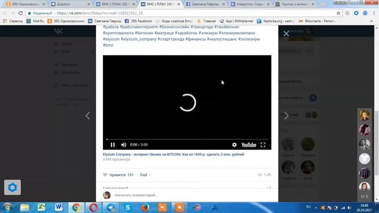Open Skype from the taskbar
The image size is (379, 213).
(128, 208)
